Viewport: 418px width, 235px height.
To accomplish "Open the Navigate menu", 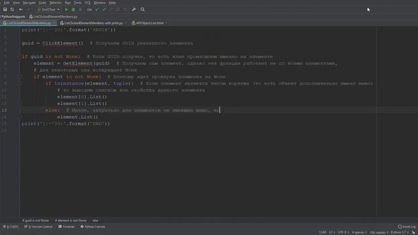I will pos(29,3).
